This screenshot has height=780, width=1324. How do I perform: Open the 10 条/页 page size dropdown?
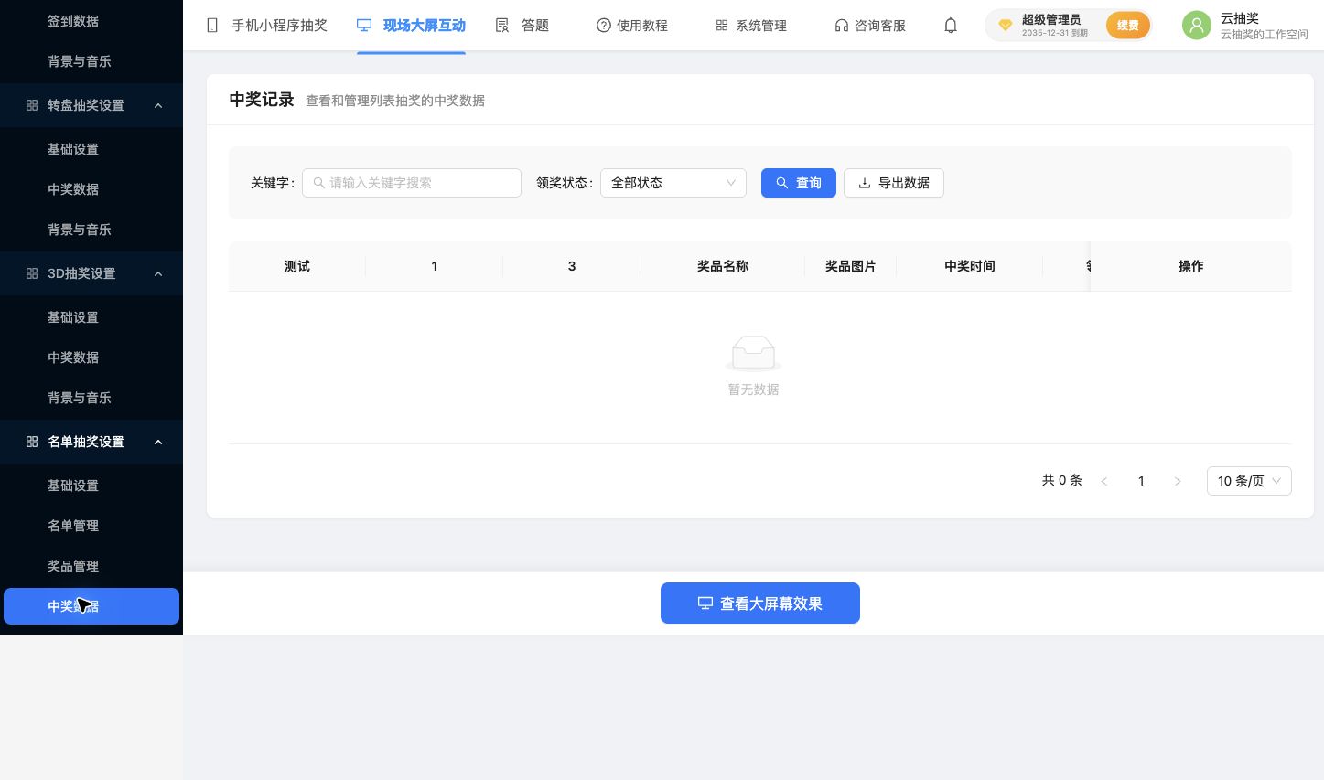point(1249,481)
